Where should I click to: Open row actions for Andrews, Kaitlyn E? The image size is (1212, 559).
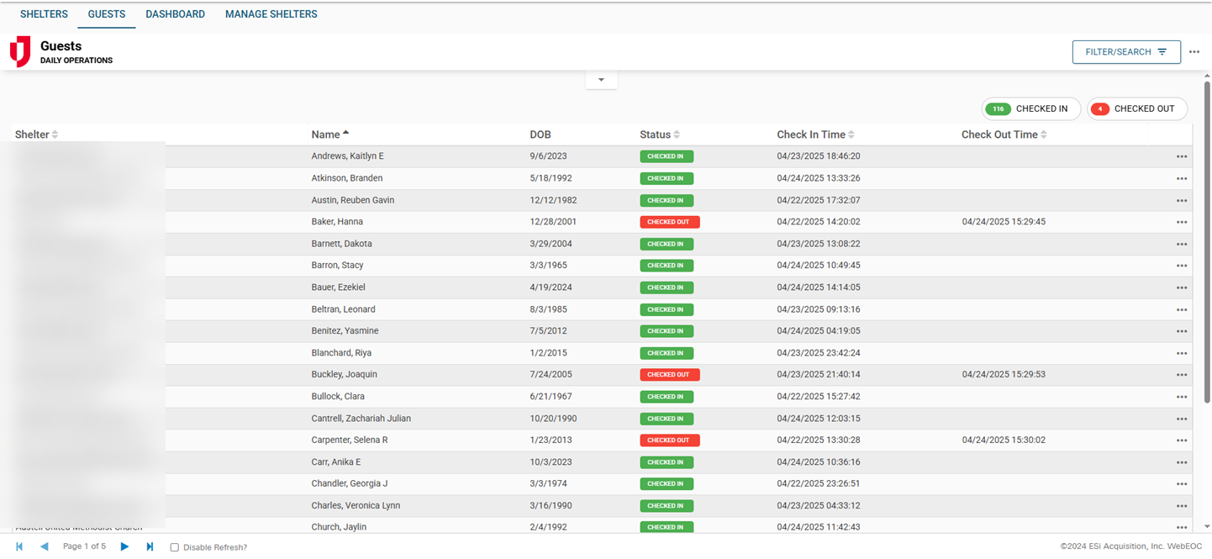1181,156
